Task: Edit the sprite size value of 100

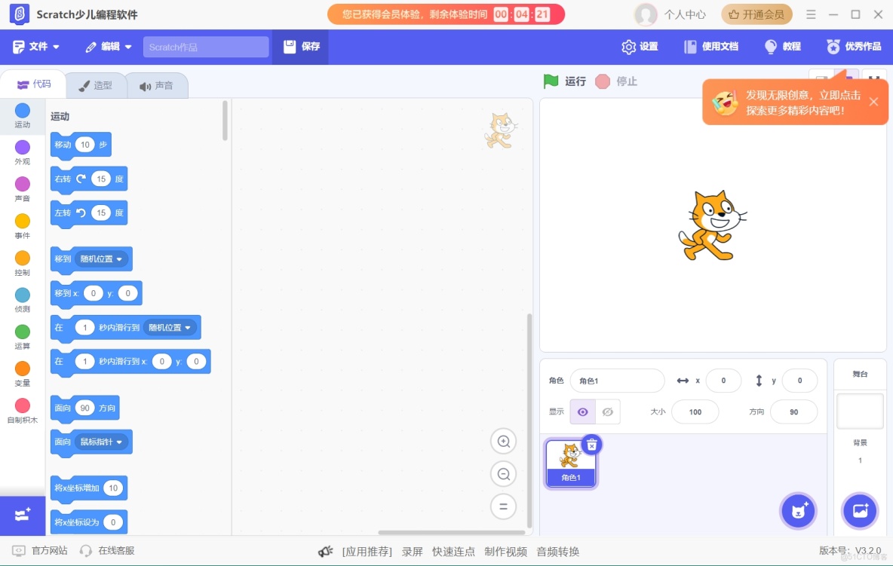Action: pos(695,411)
